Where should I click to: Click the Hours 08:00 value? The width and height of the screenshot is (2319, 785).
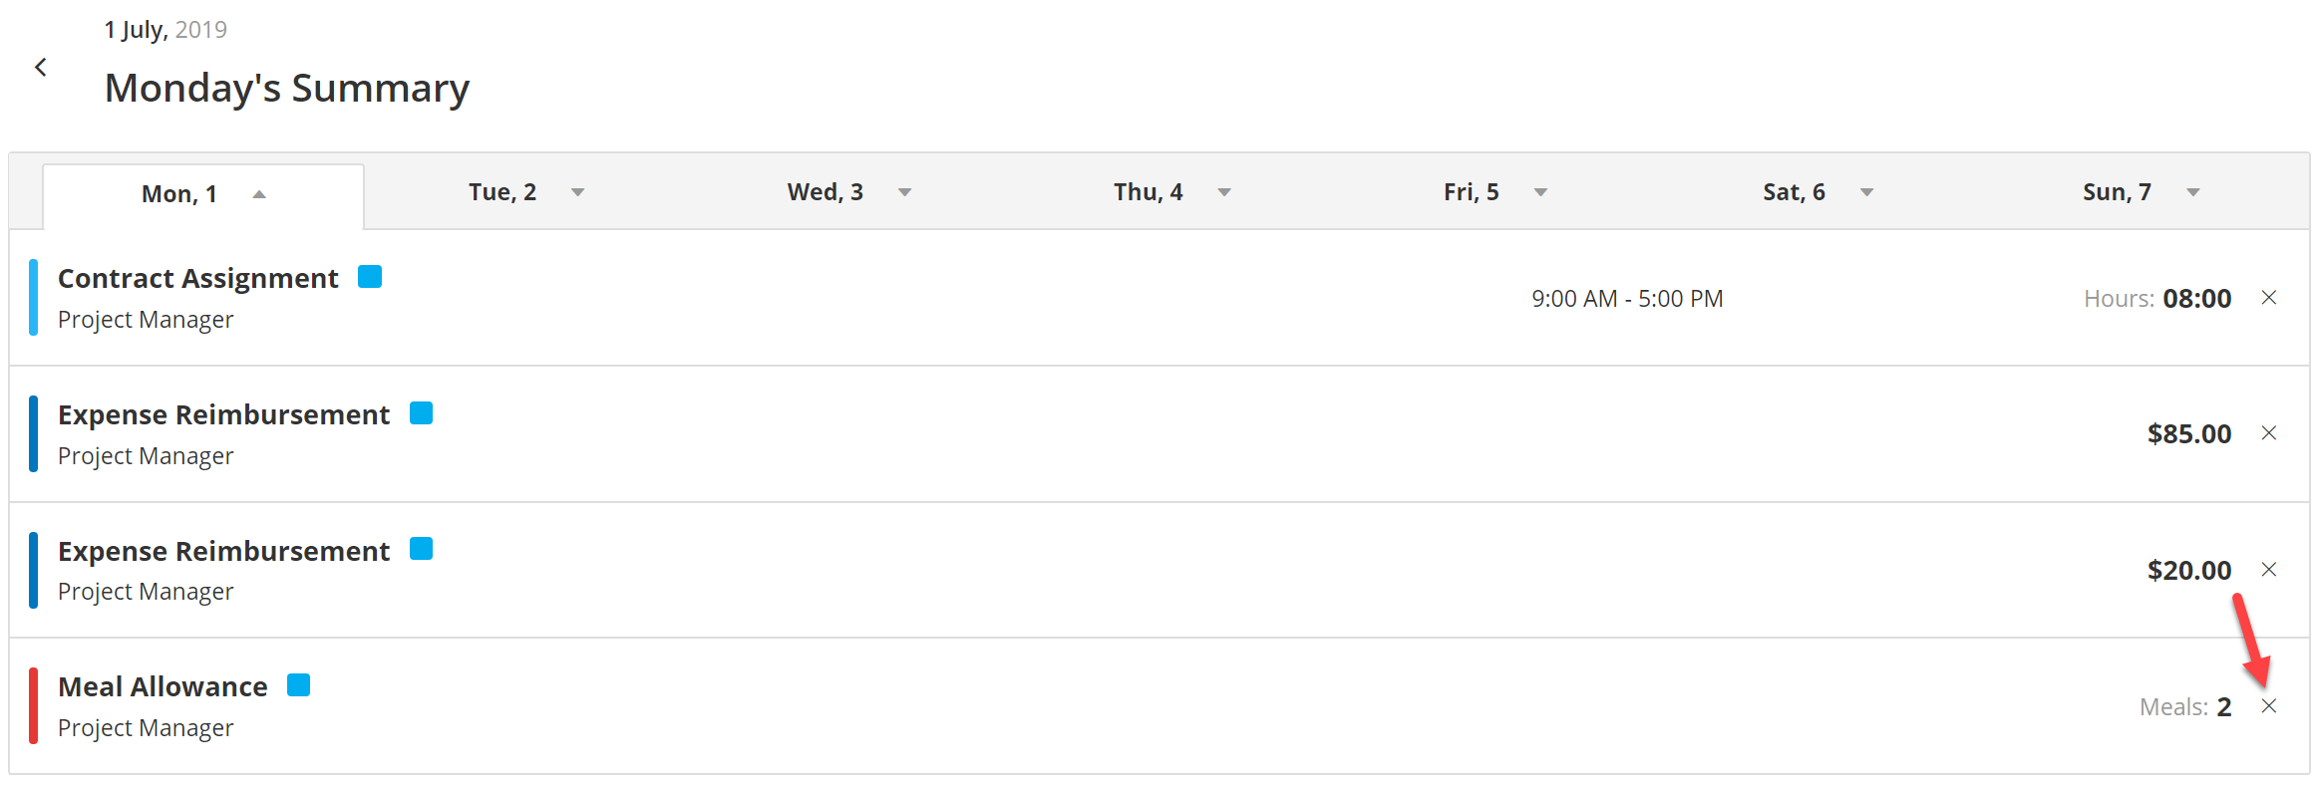coord(2196,299)
